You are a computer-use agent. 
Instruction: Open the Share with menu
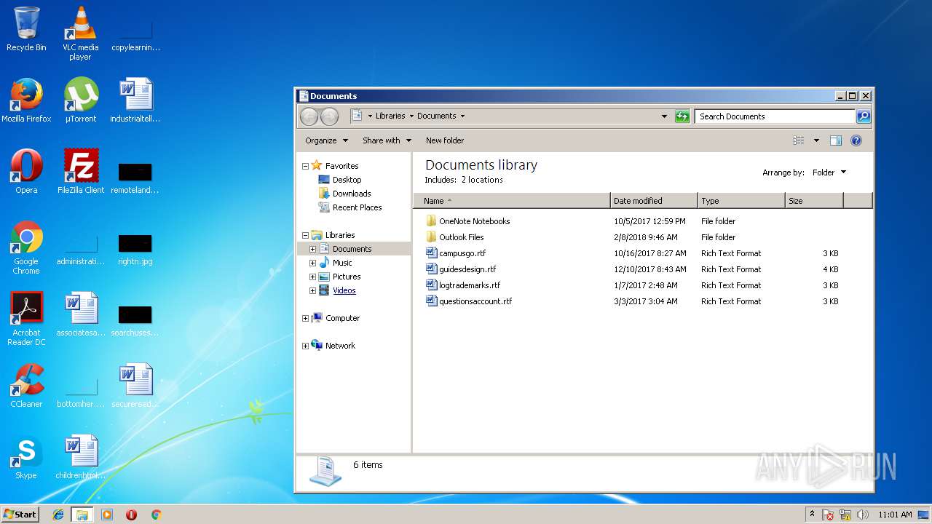pyautogui.click(x=387, y=140)
